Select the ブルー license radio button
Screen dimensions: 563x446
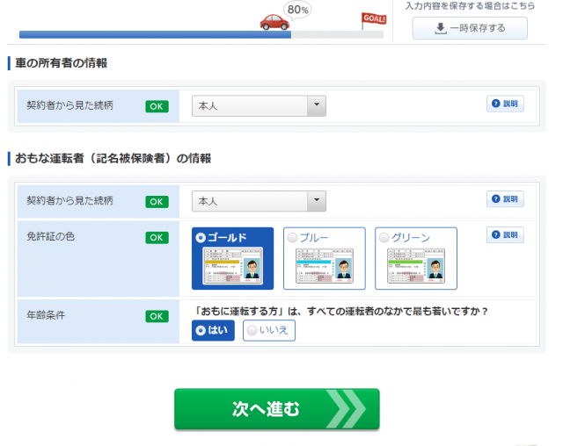point(292,237)
